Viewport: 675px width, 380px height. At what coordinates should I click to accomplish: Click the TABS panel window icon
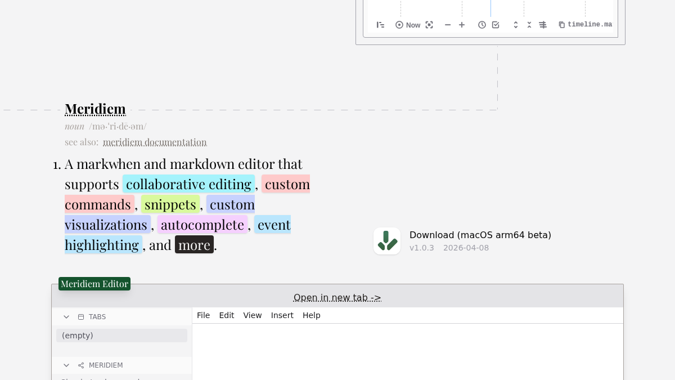click(81, 317)
